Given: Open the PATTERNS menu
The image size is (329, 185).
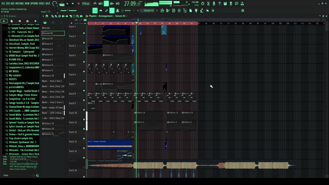Looking at the screenshot, I should pyautogui.click(x=20, y=4).
